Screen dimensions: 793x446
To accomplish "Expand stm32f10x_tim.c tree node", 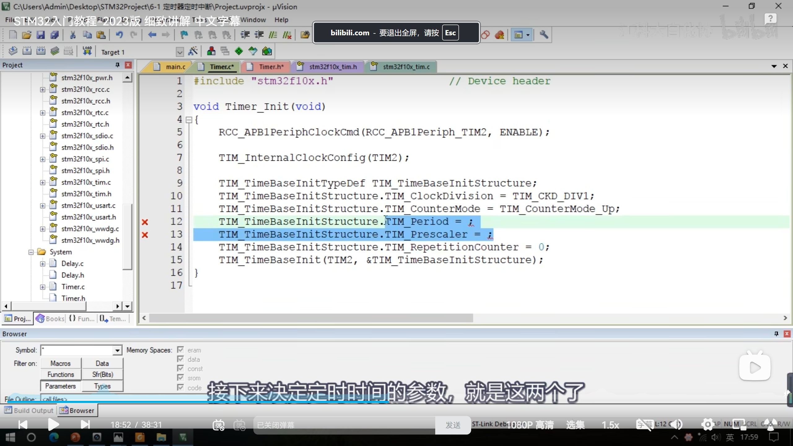I will [42, 182].
